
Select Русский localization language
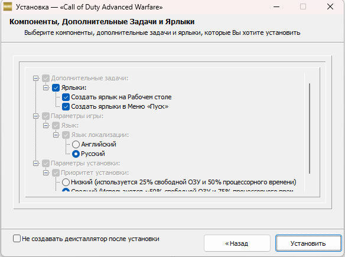tap(76, 154)
